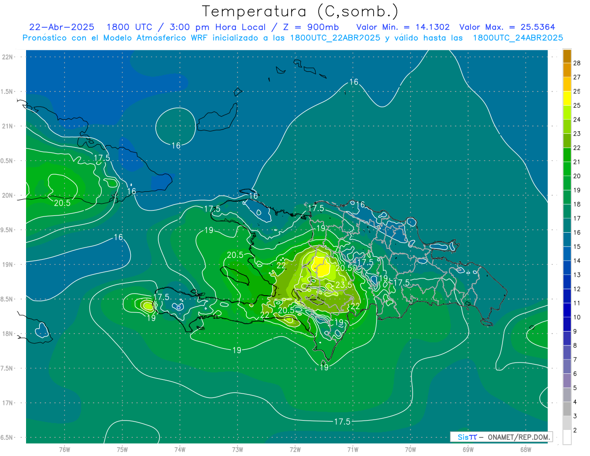
Task: Click the "71W" longitude axis label
Action: click(353, 450)
